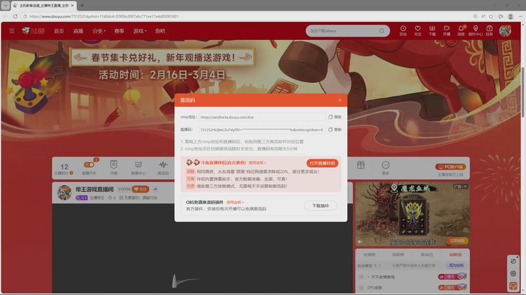
Task: Switch to the 活跃榜 tab
Action: [x=398, y=254]
